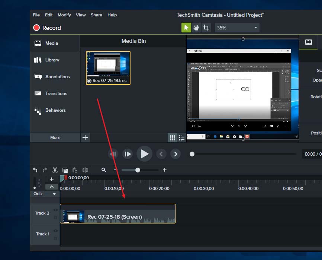The image size is (322, 260).
Task: Open the 35% canvas zoom dropdown
Action: (237, 28)
